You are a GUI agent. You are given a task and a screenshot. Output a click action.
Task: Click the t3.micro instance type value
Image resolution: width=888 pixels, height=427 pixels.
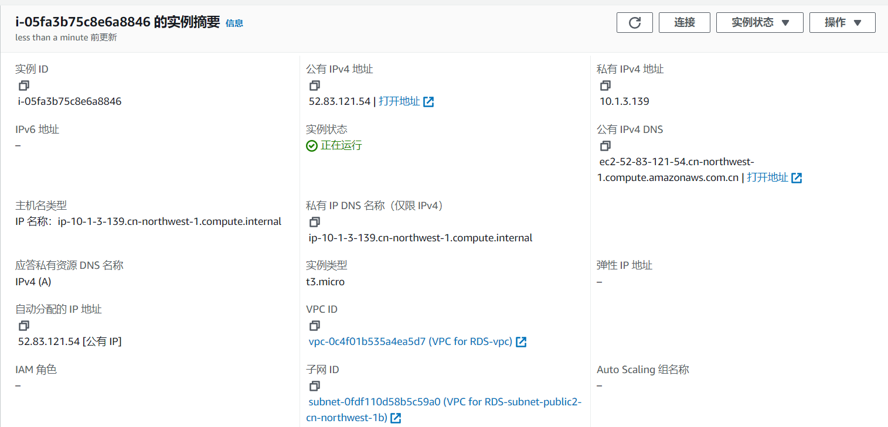pos(325,282)
